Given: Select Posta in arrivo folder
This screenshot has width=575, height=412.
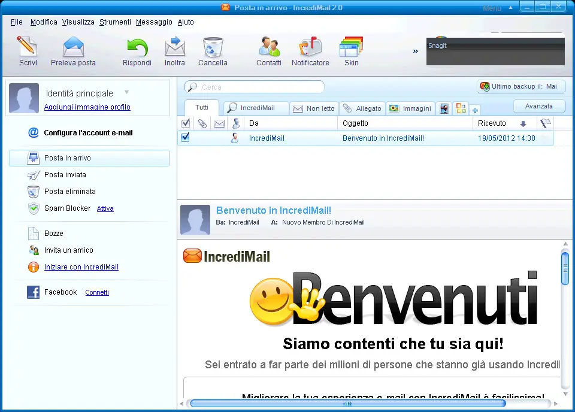Looking at the screenshot, I should (89, 158).
